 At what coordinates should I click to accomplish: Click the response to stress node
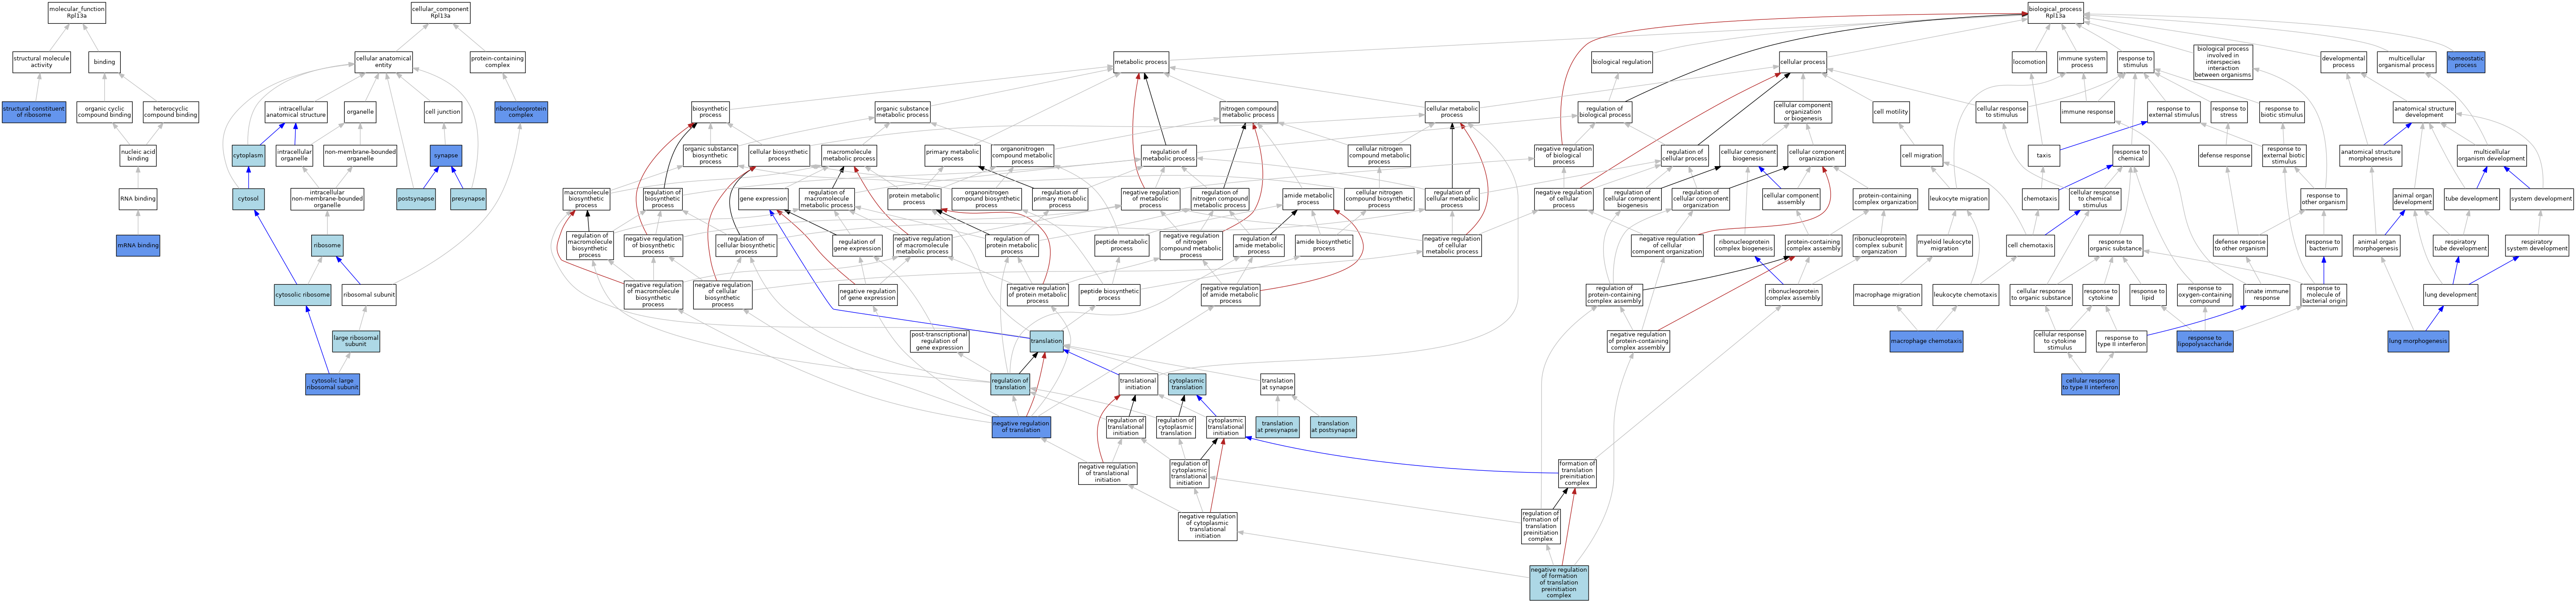pyautogui.click(x=2228, y=112)
